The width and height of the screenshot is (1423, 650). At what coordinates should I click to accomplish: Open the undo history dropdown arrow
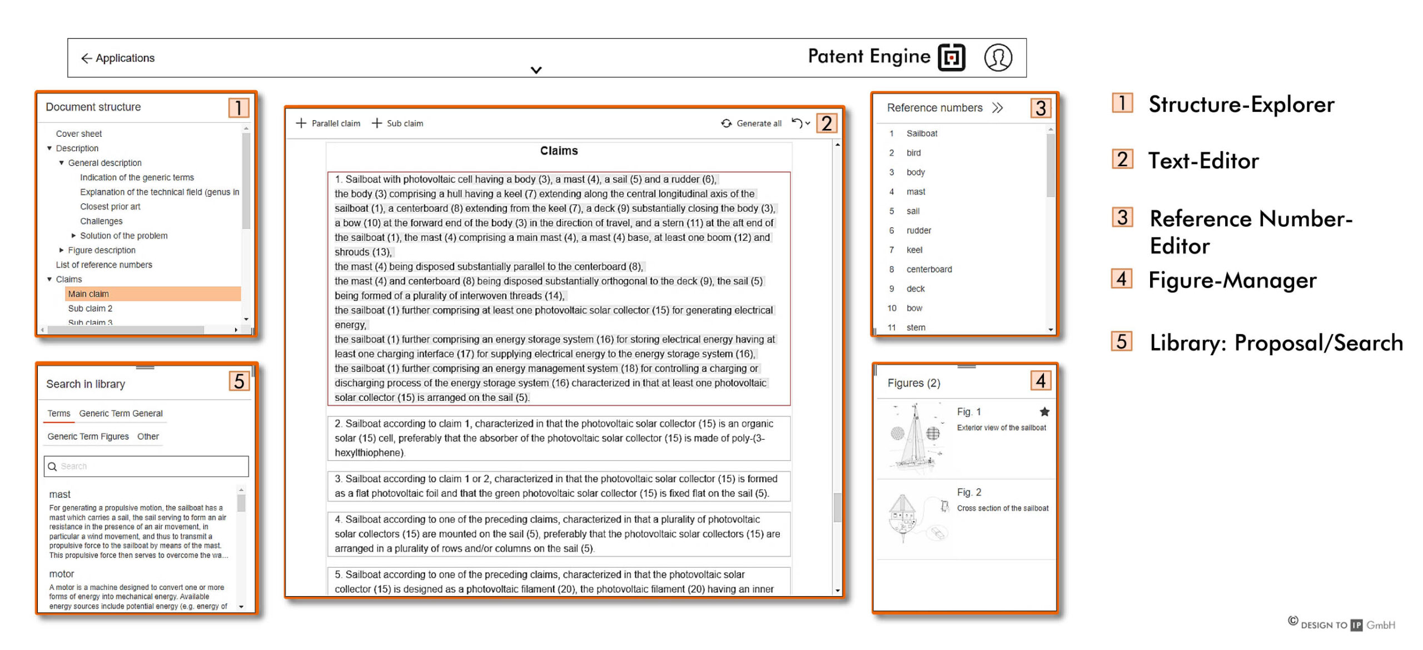click(x=808, y=123)
